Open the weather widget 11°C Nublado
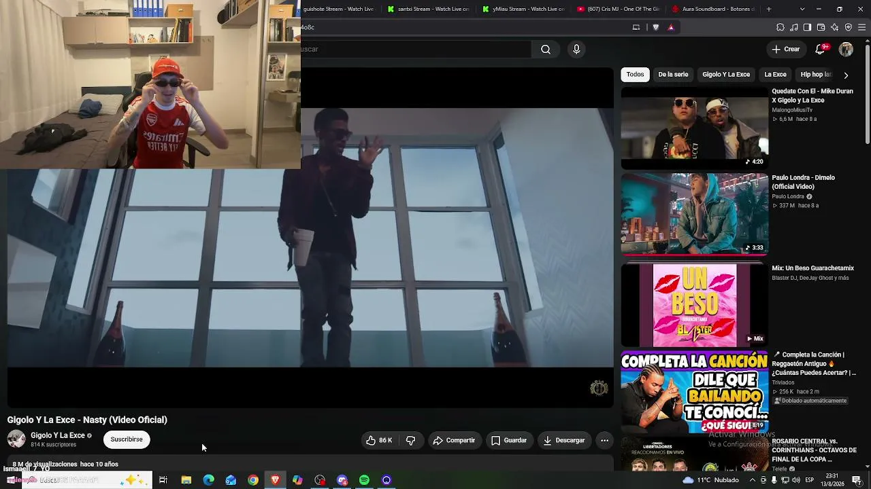The height and width of the screenshot is (489, 871). coord(710,480)
